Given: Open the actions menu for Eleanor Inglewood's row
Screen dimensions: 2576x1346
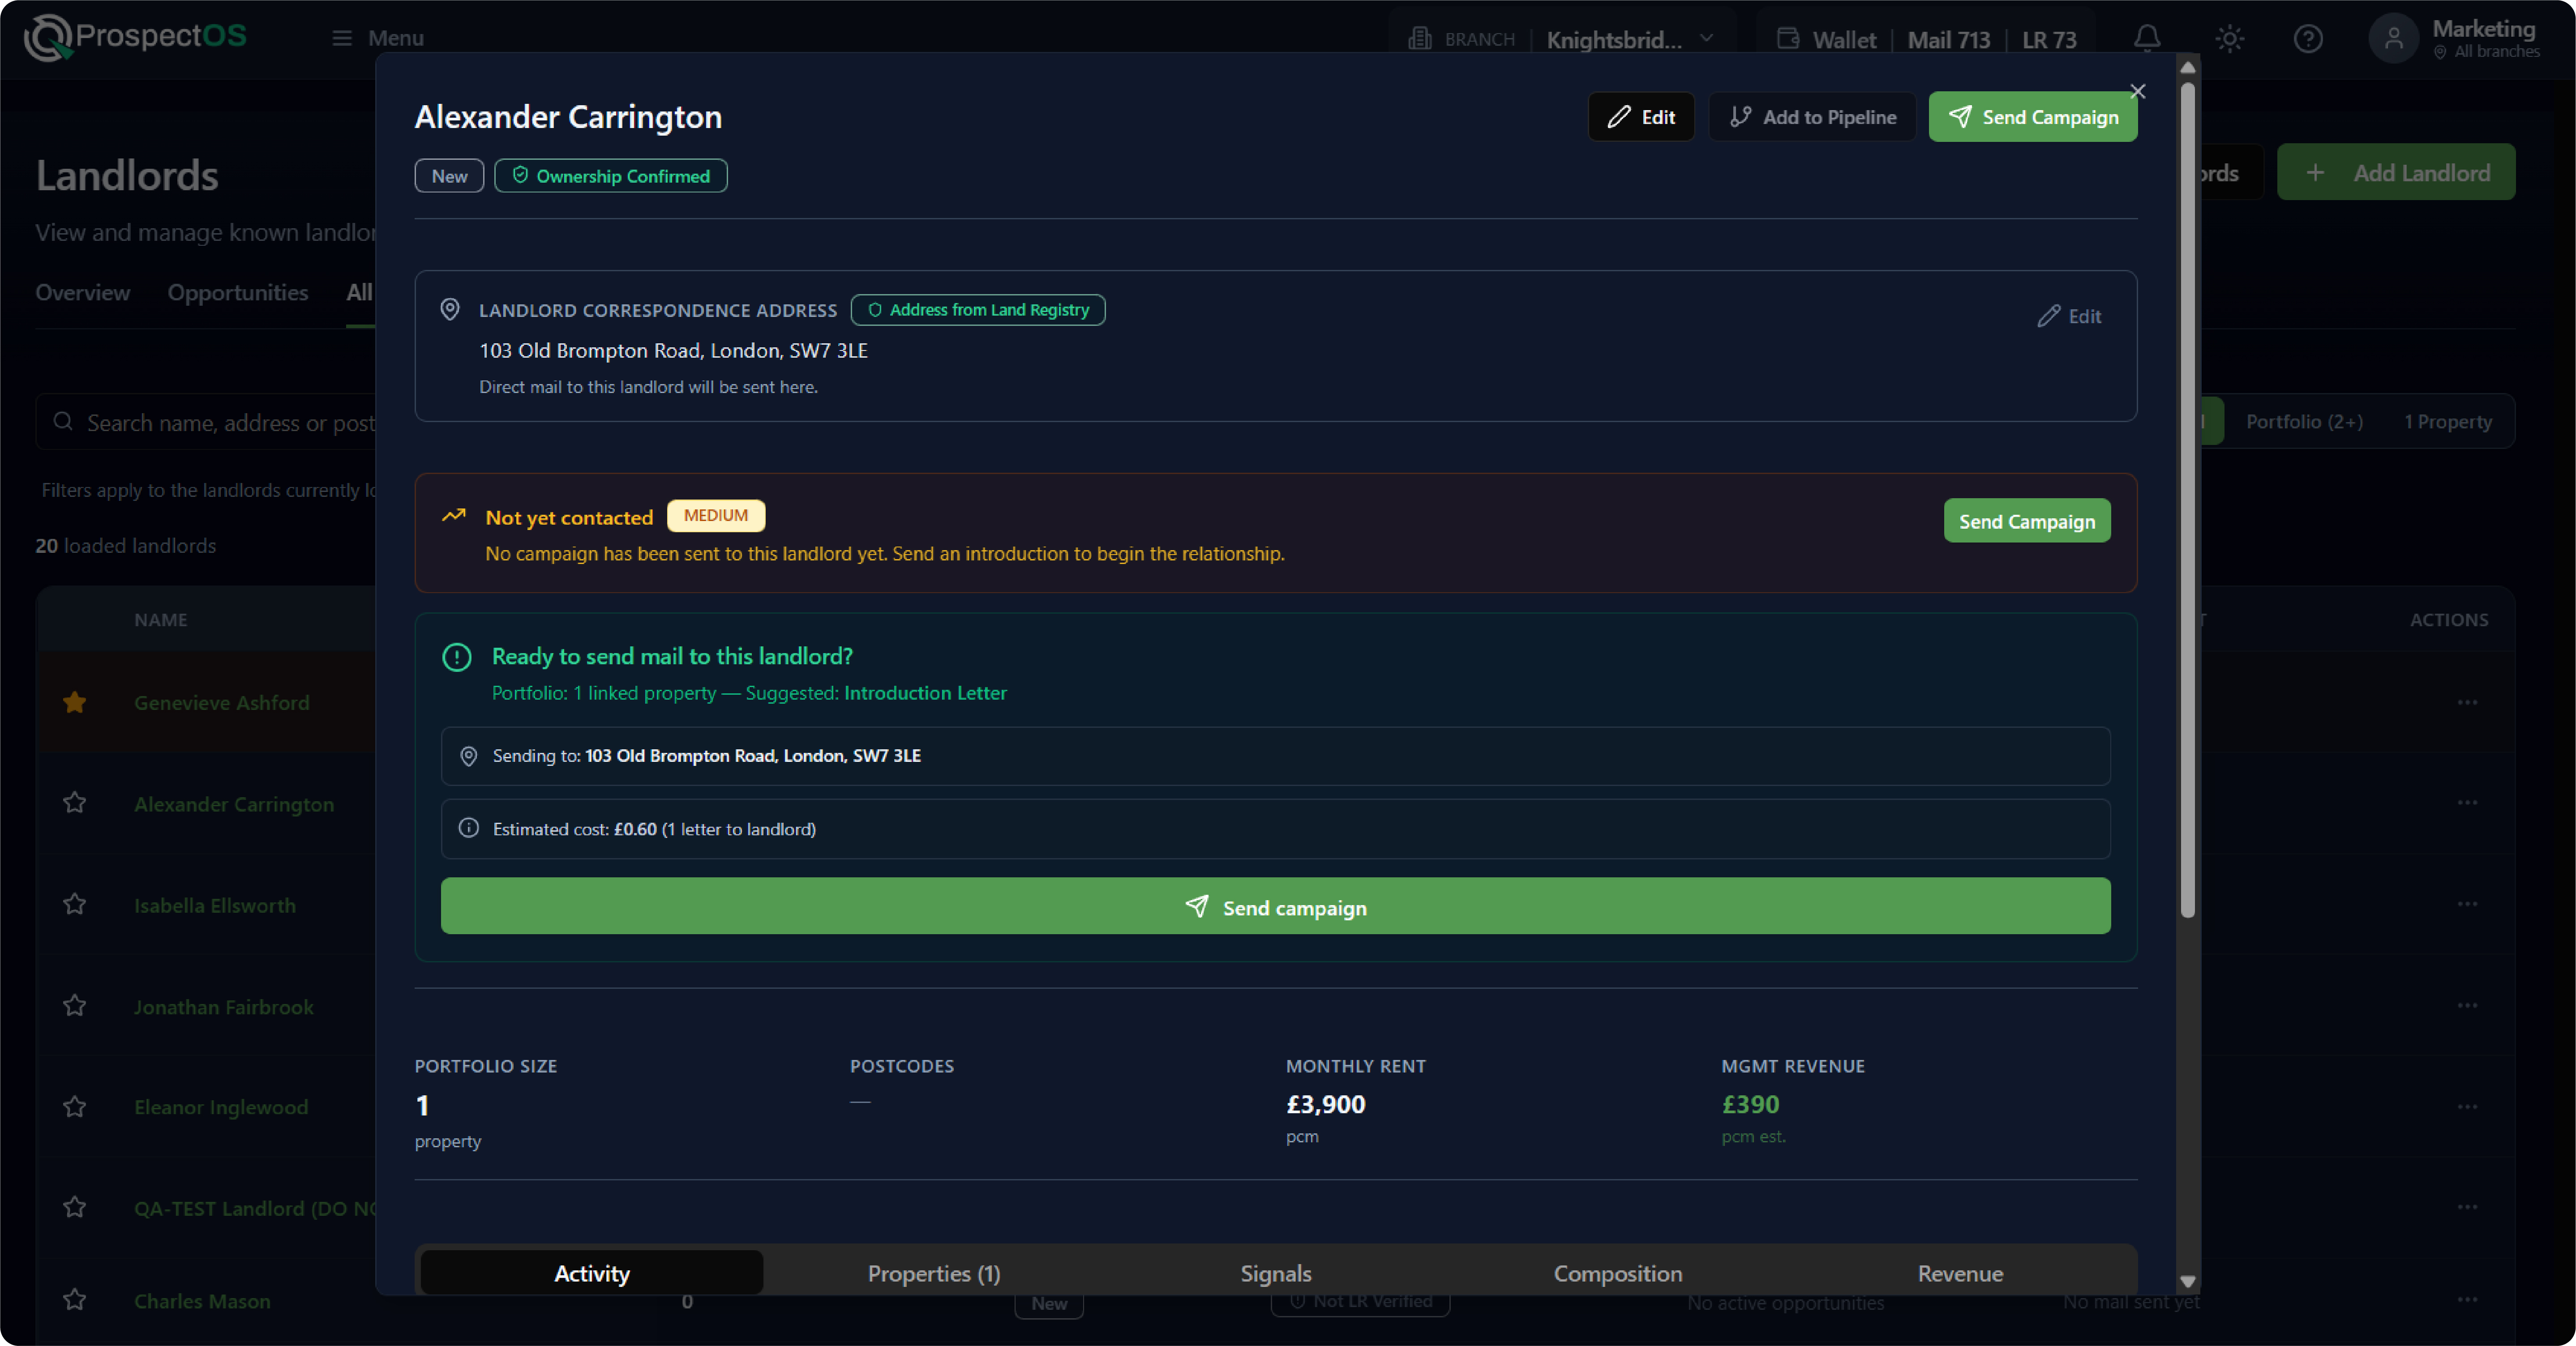Looking at the screenshot, I should pyautogui.click(x=2468, y=1106).
